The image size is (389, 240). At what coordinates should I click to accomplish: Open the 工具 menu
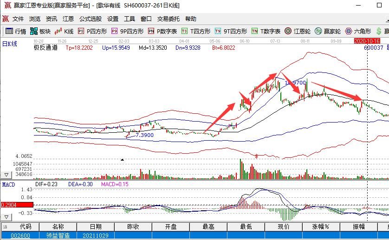coord(129,19)
